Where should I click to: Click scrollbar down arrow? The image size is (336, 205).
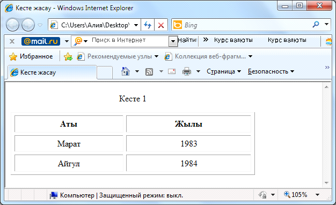point(326,182)
